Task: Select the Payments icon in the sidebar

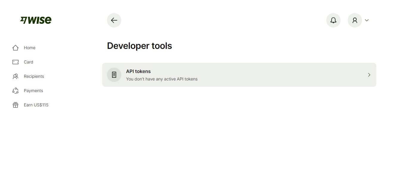Action: tap(15, 91)
